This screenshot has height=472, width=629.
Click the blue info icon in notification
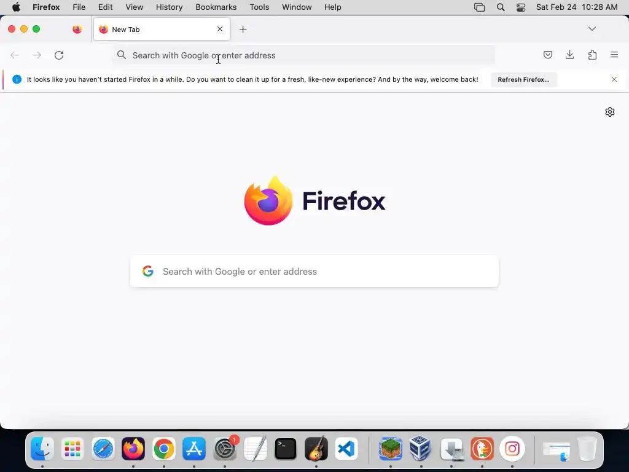(17, 79)
